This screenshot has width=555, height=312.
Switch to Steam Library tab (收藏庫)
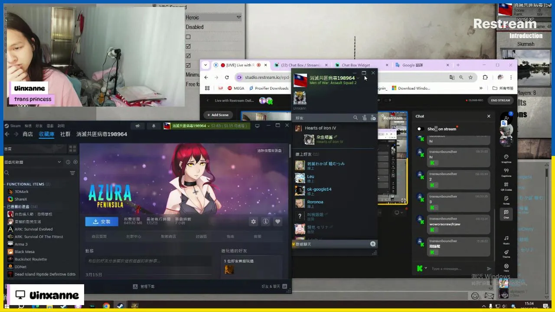(46, 134)
